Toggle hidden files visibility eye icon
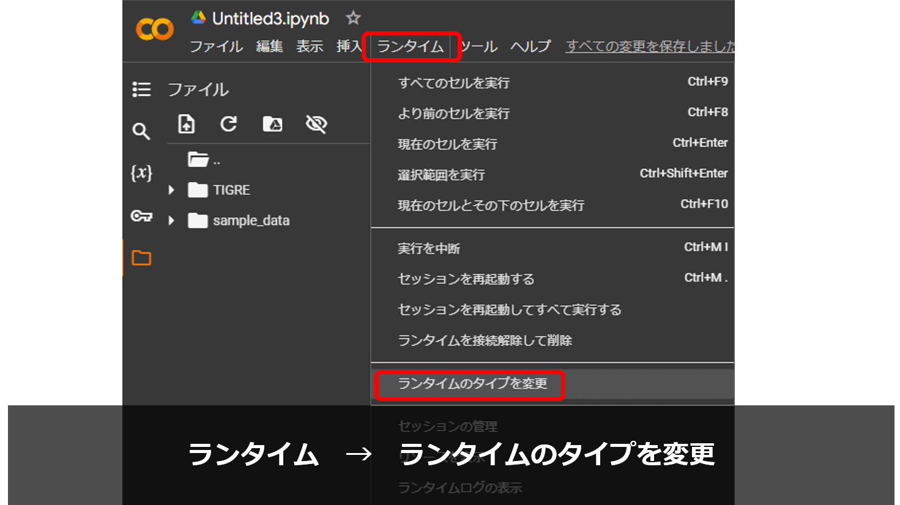900x505 pixels. [316, 124]
